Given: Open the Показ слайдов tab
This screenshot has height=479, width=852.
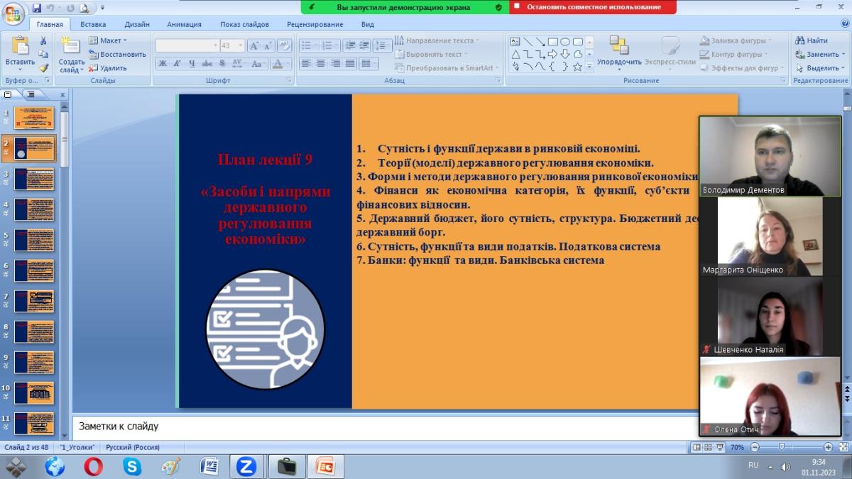Looking at the screenshot, I should (244, 24).
